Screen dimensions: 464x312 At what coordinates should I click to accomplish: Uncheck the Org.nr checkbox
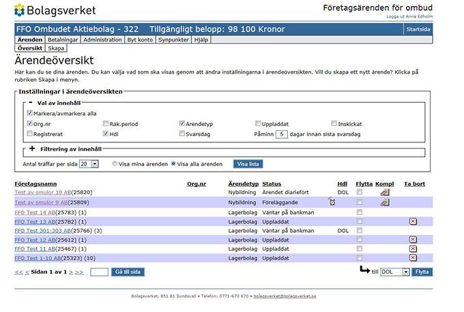(x=29, y=123)
